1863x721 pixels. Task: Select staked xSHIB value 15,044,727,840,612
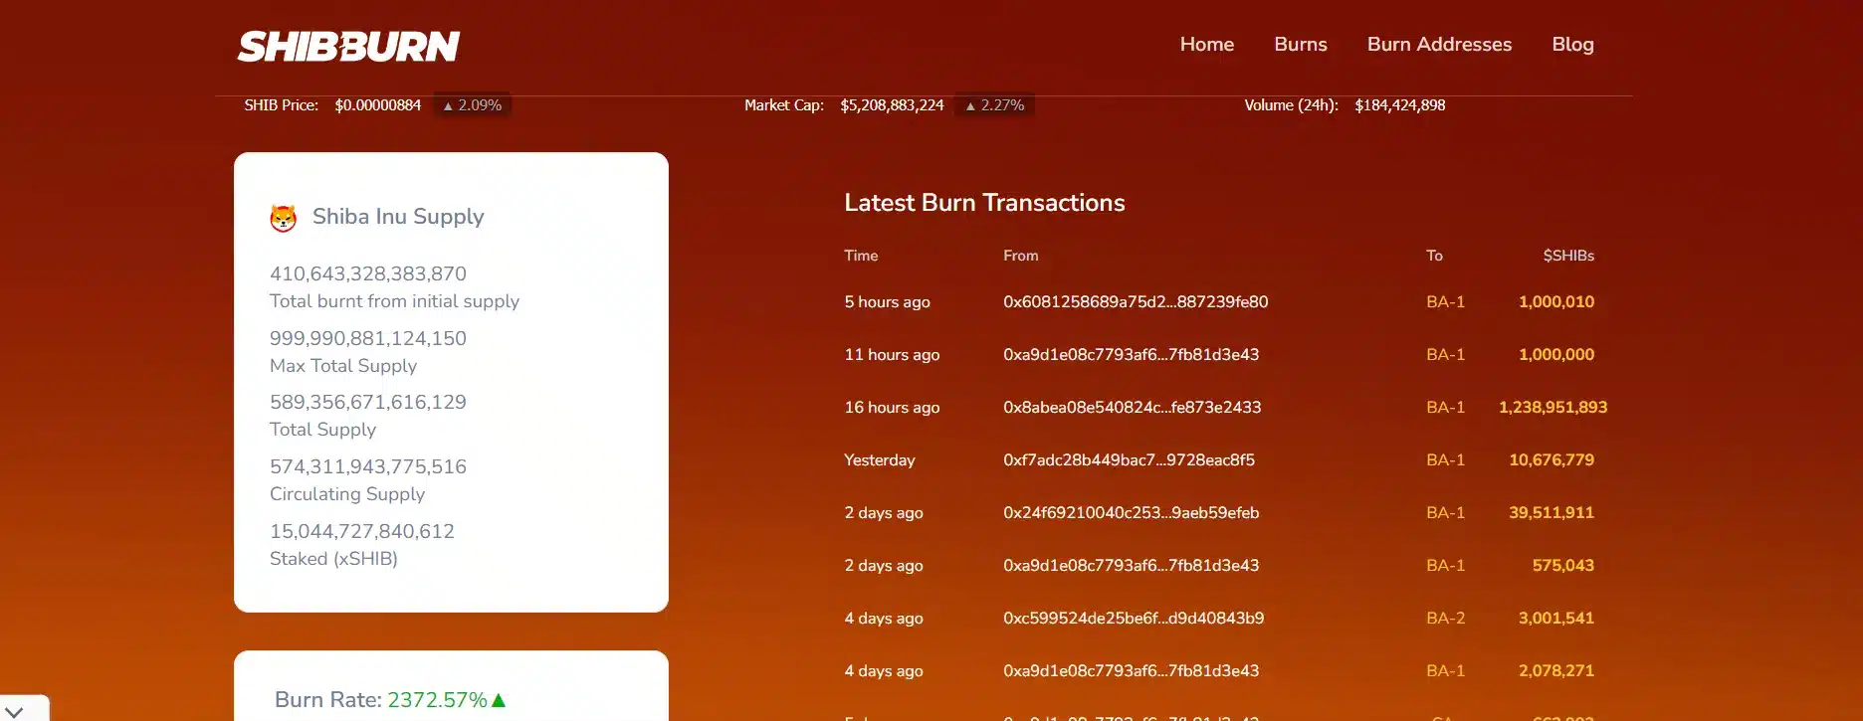coord(362,531)
